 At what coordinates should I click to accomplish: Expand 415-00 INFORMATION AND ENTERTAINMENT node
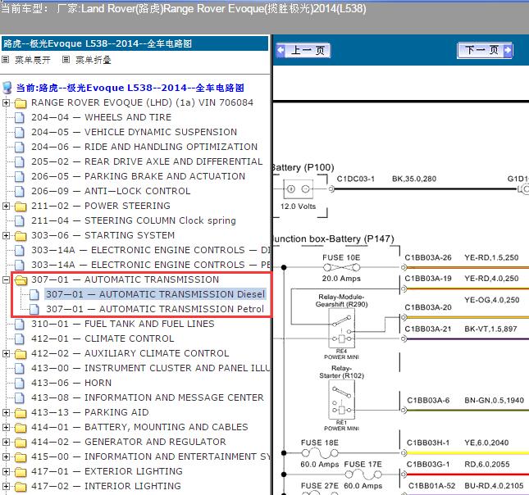[x=6, y=457]
